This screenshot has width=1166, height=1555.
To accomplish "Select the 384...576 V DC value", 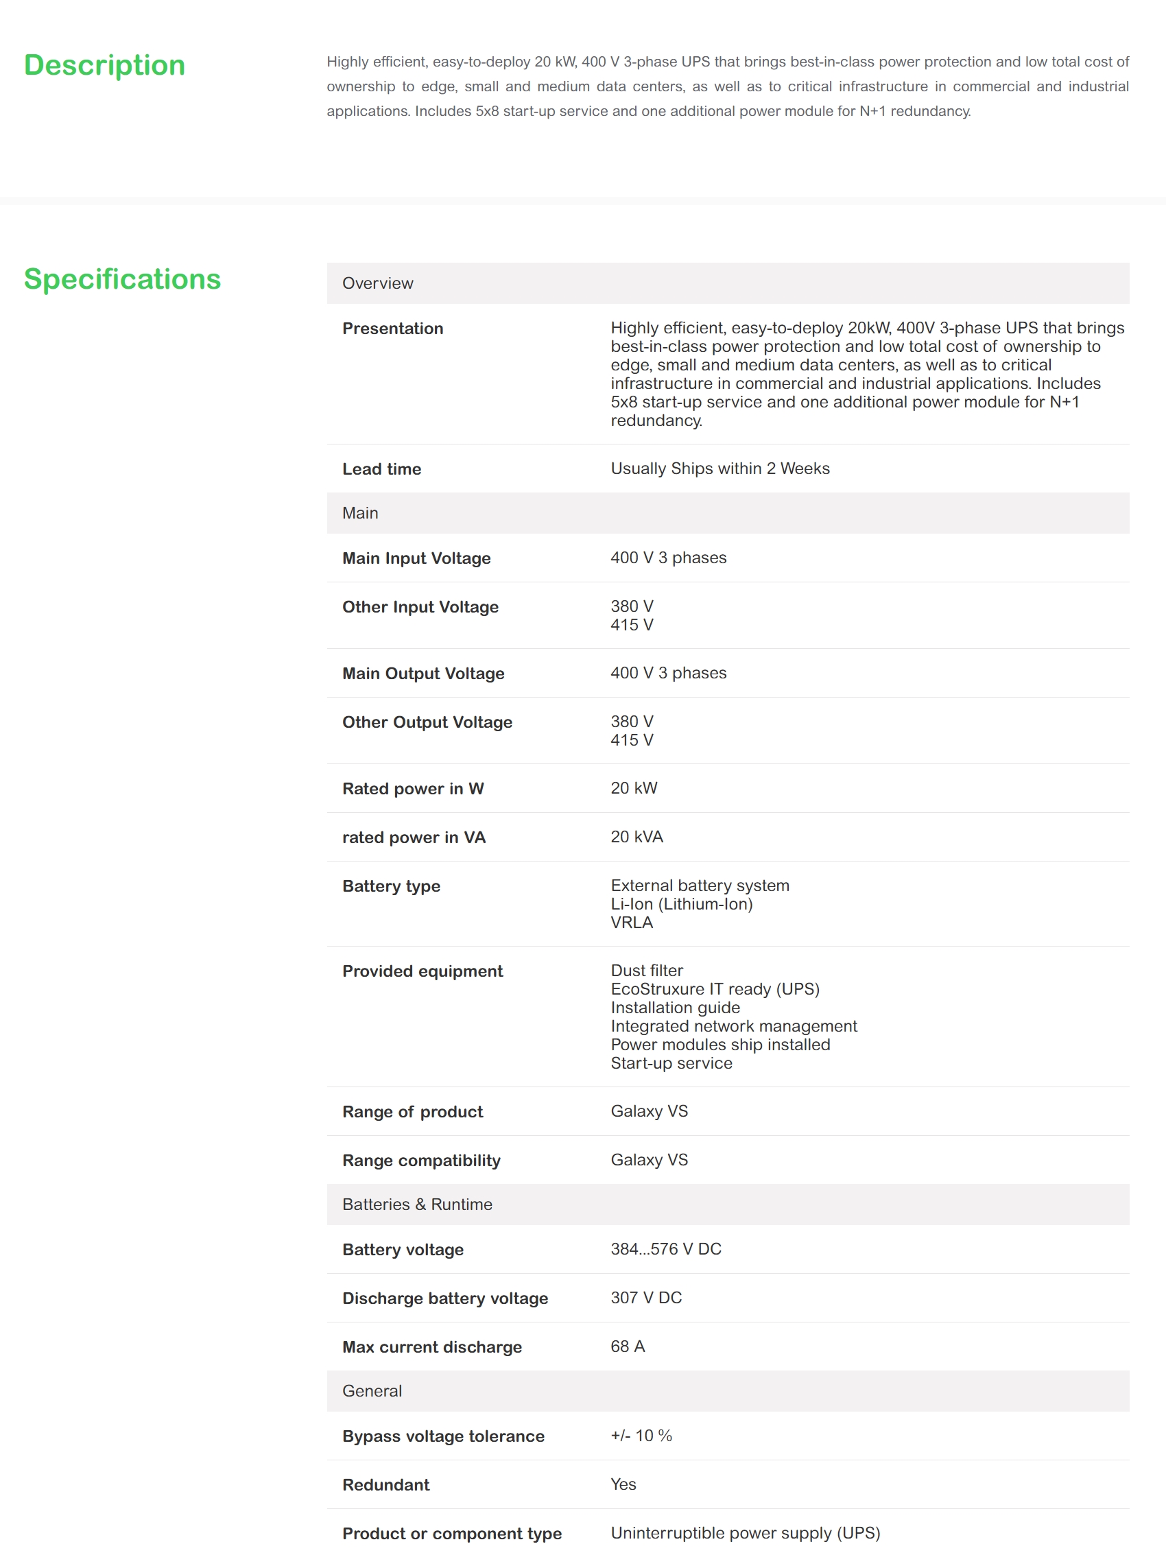I will (665, 1248).
